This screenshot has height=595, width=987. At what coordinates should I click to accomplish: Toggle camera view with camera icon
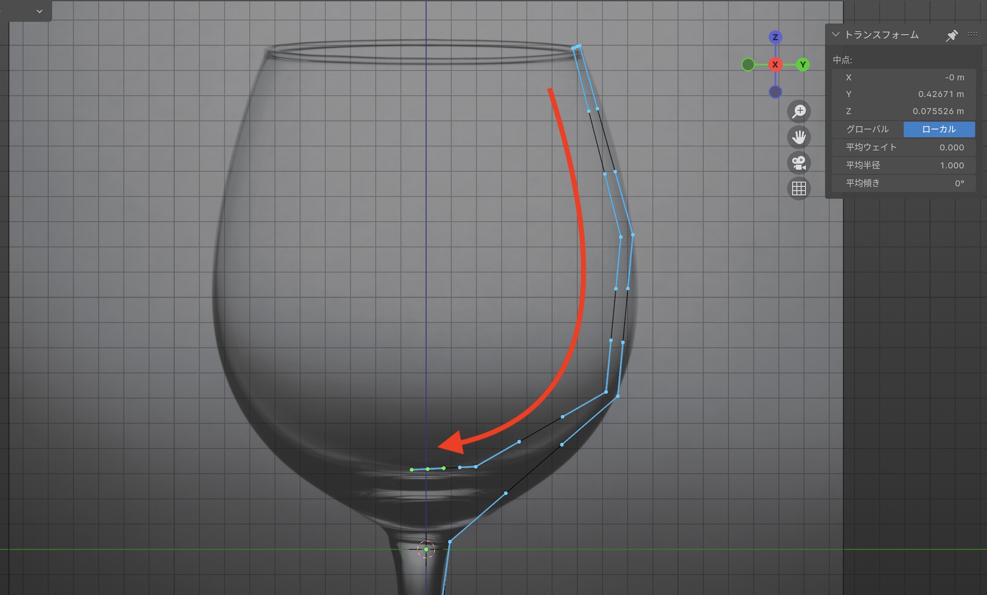pyautogui.click(x=798, y=163)
